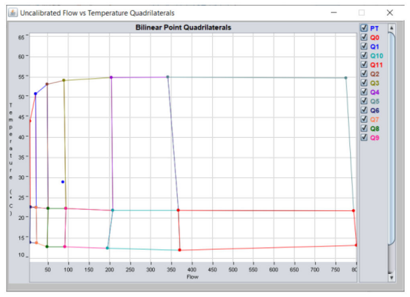This screenshot has height=297, width=410.
Task: Click the isolated blue PT data point
Action: [63, 181]
